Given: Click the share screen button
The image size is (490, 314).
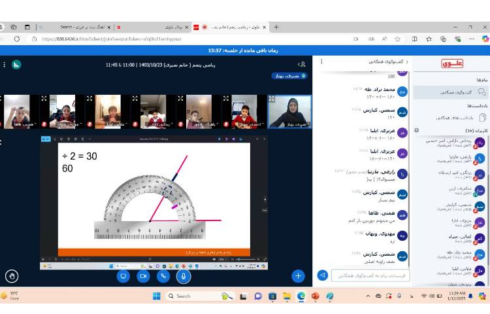Looking at the screenshot, I should point(123,276).
